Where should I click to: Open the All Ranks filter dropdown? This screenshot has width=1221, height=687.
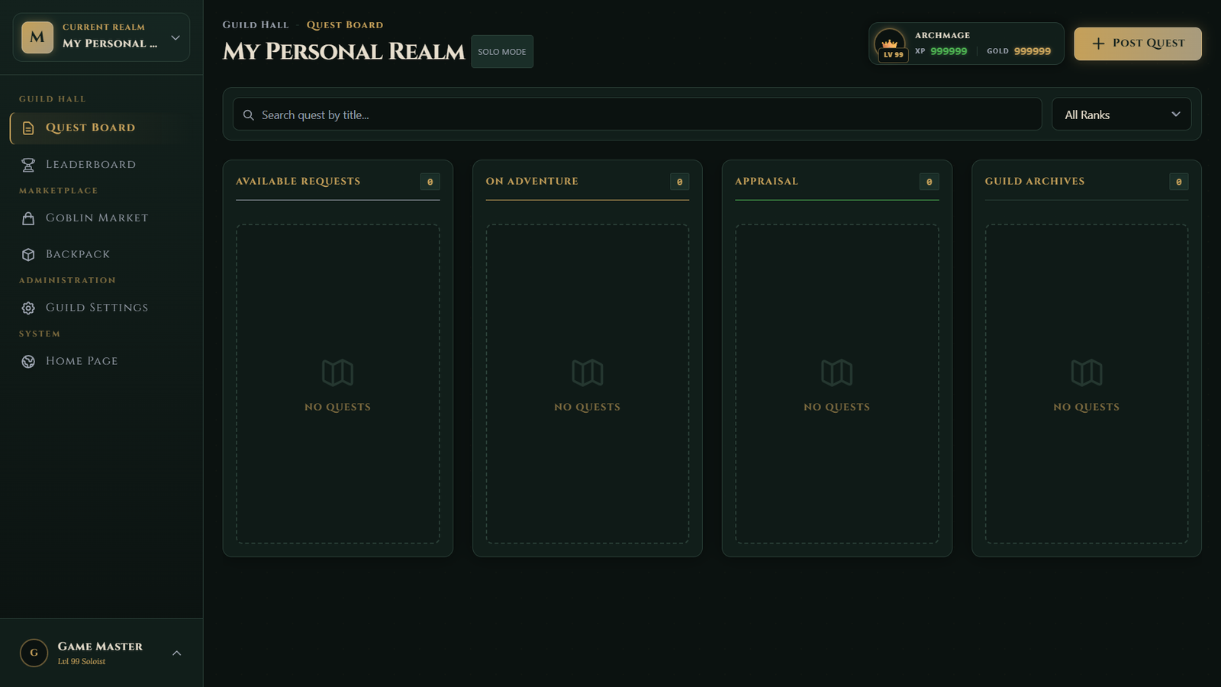(1121, 114)
